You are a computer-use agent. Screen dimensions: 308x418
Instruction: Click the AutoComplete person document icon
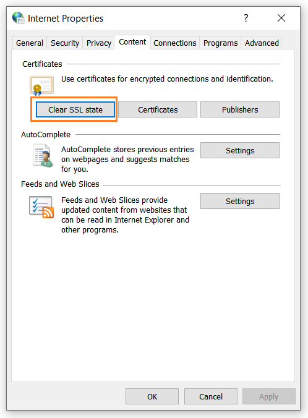43,156
